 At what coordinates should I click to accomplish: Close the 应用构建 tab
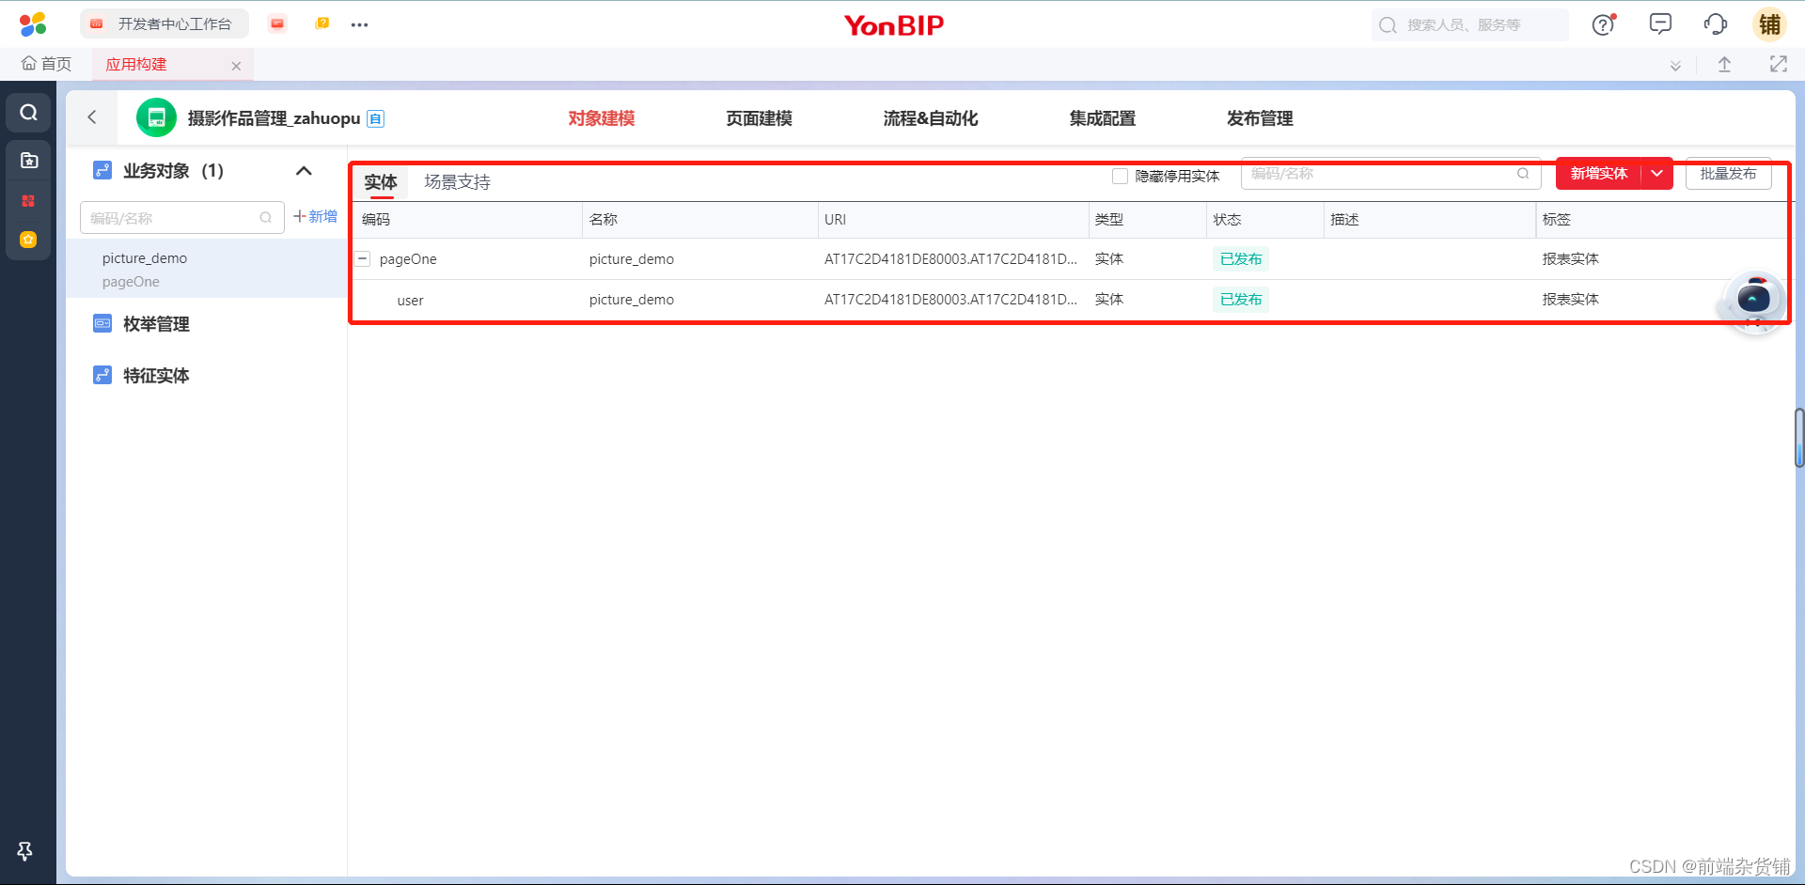[236, 66]
